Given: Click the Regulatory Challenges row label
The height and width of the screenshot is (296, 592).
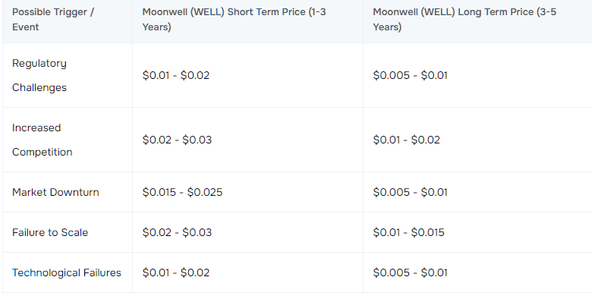Looking at the screenshot, I should (x=39, y=75).
